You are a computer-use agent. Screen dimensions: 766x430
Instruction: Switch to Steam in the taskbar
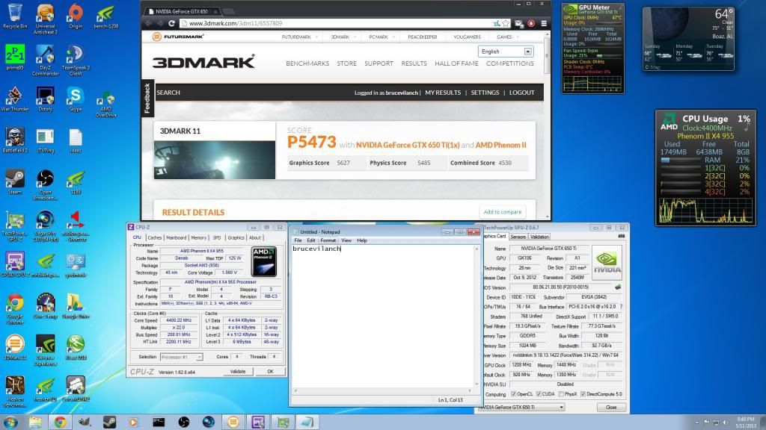tap(109, 422)
